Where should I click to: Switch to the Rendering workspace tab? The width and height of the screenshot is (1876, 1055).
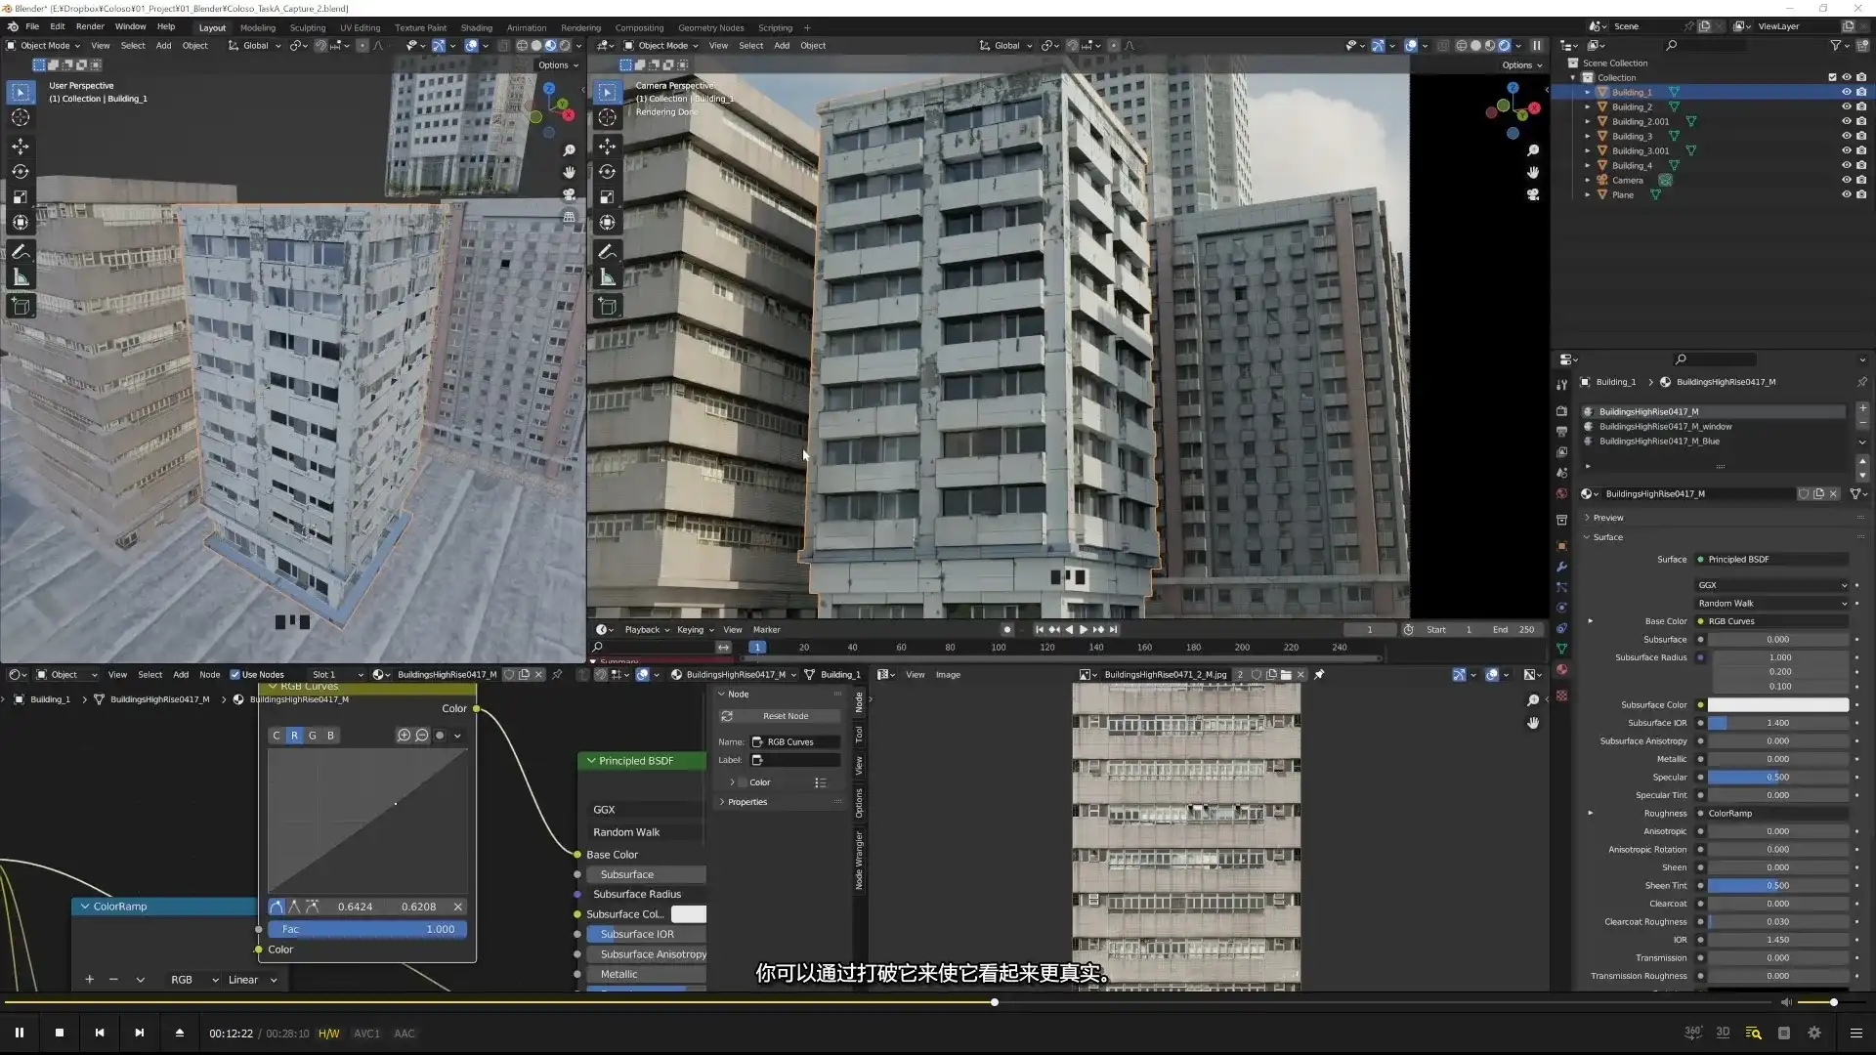point(580,27)
